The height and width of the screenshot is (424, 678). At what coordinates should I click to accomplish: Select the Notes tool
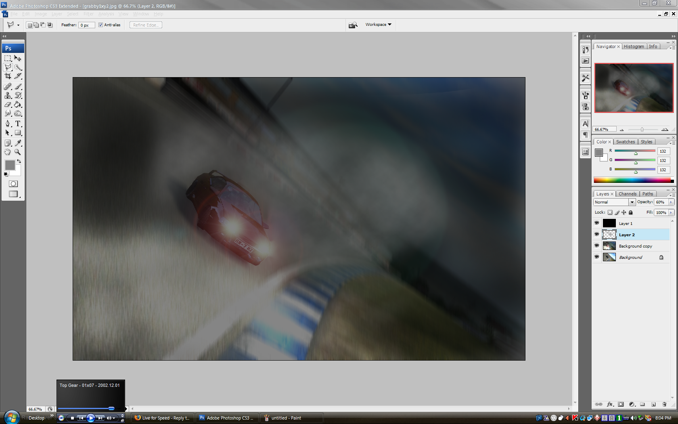pyautogui.click(x=8, y=143)
